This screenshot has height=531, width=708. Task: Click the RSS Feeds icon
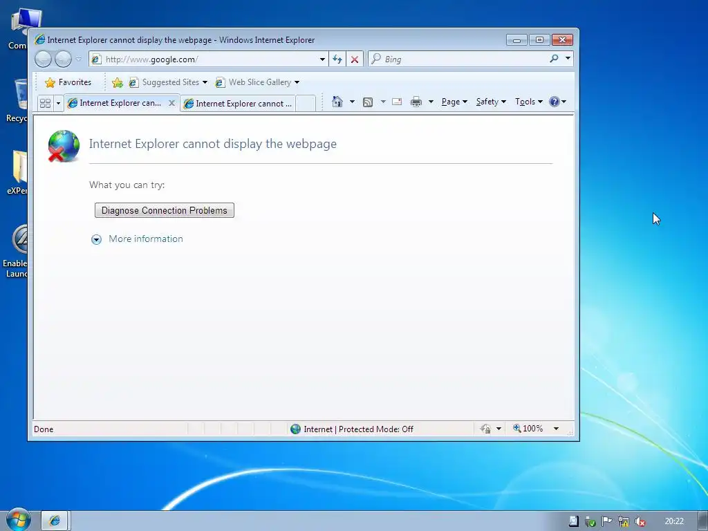[368, 102]
